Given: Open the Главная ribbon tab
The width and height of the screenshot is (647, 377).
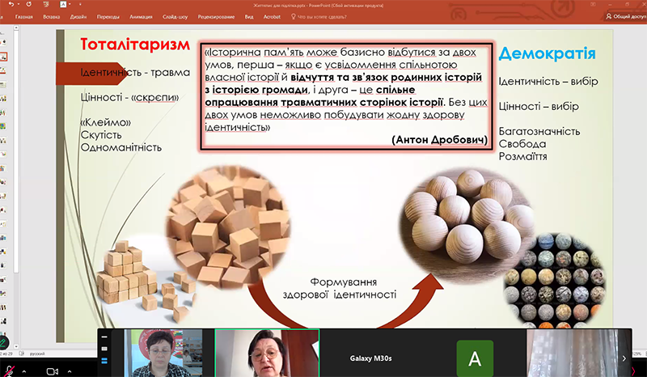Looking at the screenshot, I should click(24, 17).
